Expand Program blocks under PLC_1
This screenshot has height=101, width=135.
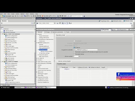4,39
